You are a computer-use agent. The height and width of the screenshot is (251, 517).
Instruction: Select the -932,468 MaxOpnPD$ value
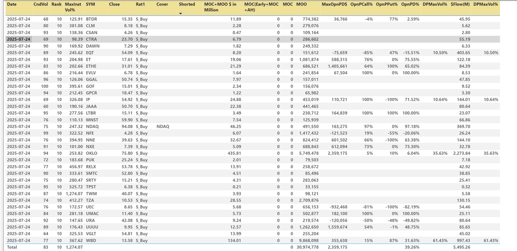pos(338,207)
